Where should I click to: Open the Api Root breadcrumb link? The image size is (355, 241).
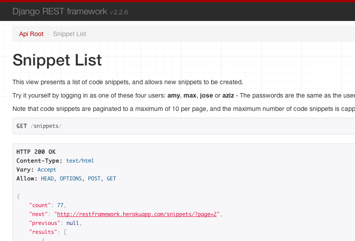[x=31, y=34]
